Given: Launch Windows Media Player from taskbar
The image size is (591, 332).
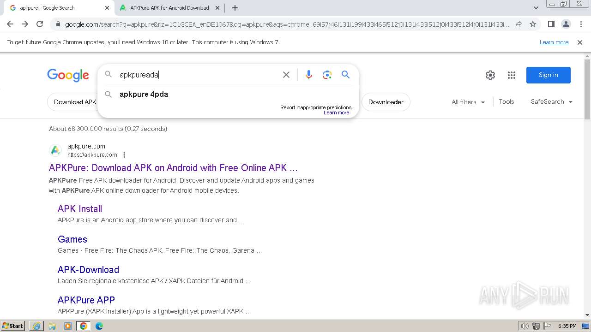Looking at the screenshot, I should click(x=68, y=326).
